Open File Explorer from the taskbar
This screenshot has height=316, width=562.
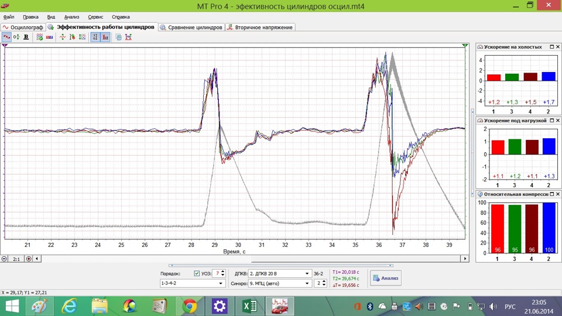100,306
